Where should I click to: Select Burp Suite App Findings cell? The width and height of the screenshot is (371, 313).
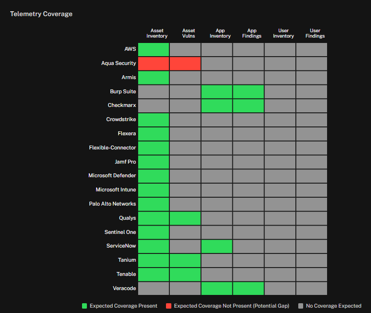(248, 92)
